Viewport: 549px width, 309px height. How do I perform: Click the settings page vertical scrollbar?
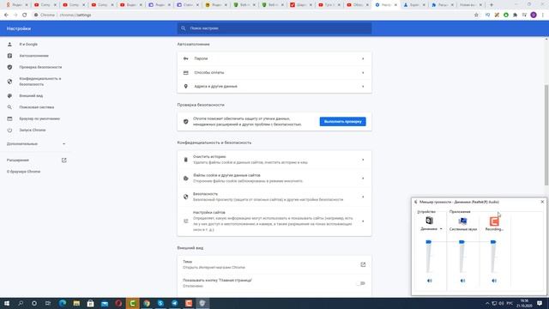pyautogui.click(x=546, y=135)
